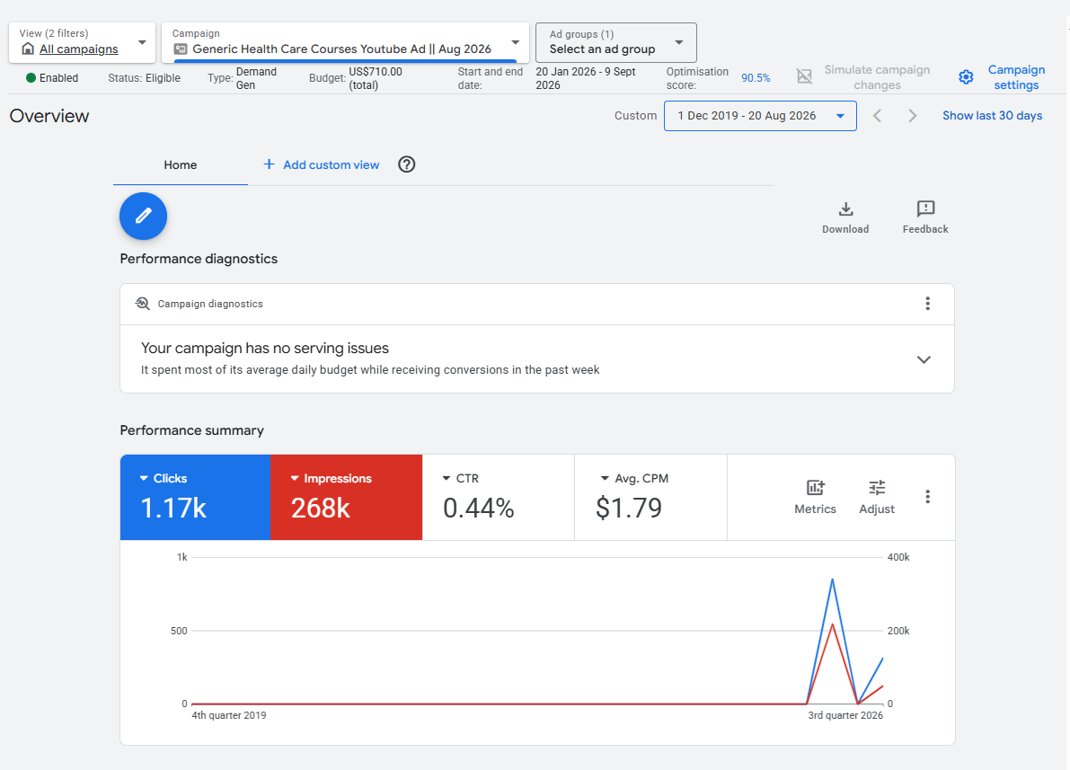The height and width of the screenshot is (770, 1070).
Task: Click Simulate campaign changes text
Action: tap(877, 77)
